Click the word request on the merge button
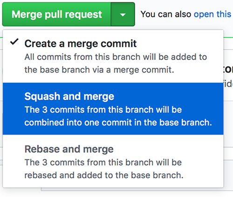Screen dimensions: 233x197 pos(83,15)
